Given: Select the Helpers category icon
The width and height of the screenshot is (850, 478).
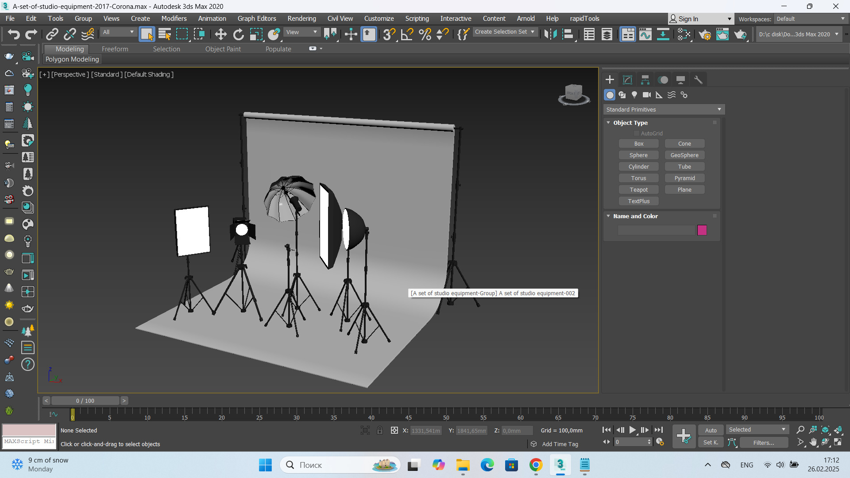Looking at the screenshot, I should (x=659, y=95).
